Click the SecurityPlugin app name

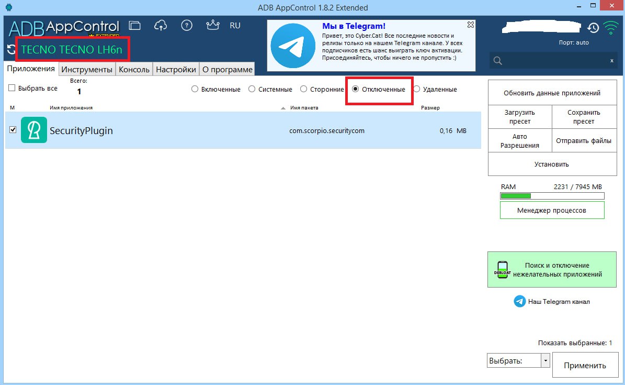pos(81,130)
